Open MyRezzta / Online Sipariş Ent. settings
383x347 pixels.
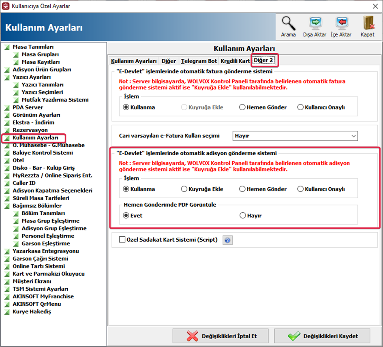tap(53, 176)
